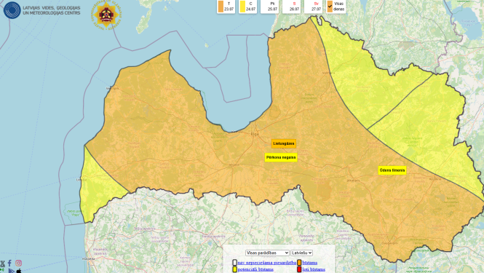The width and height of the screenshot is (484, 273).
Task: Click the X (Twitter) social icon
Action: tap(2, 263)
